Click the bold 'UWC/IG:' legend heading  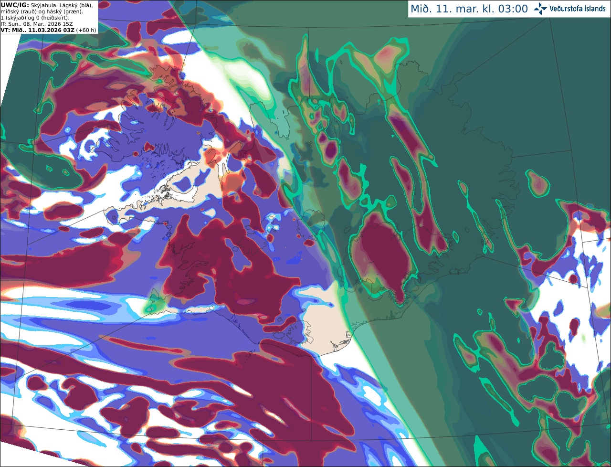pos(14,5)
